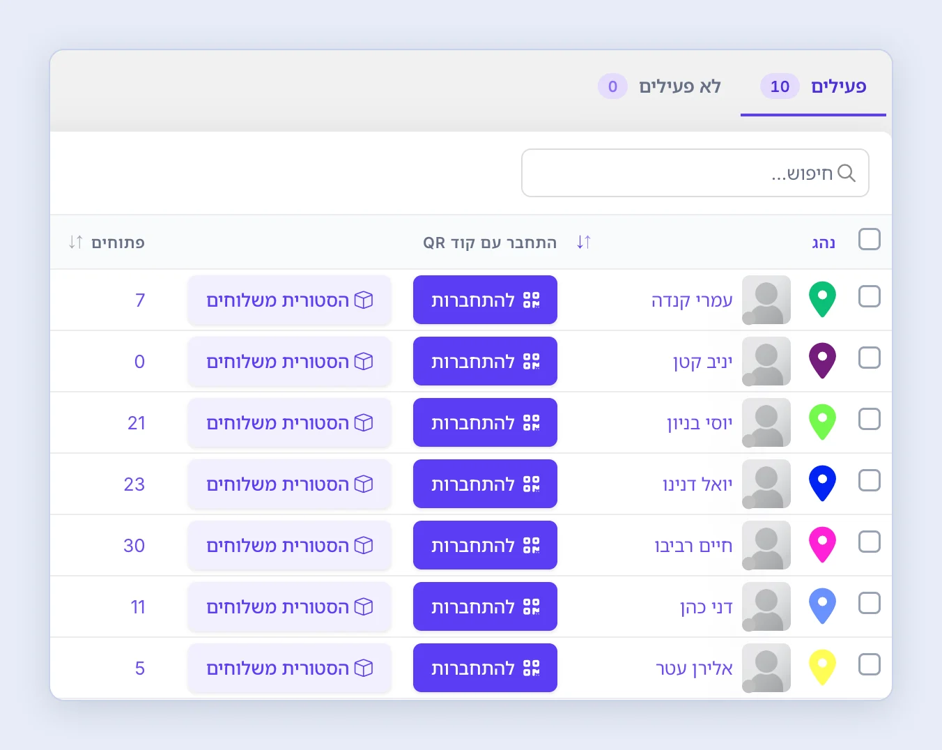942x750 pixels.
Task: Click the light green pin for יוסי בניון
Action: point(822,422)
